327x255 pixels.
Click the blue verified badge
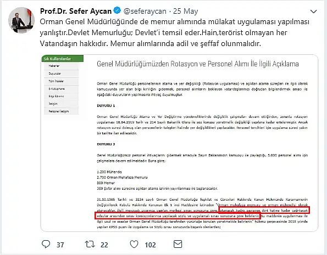(117, 10)
